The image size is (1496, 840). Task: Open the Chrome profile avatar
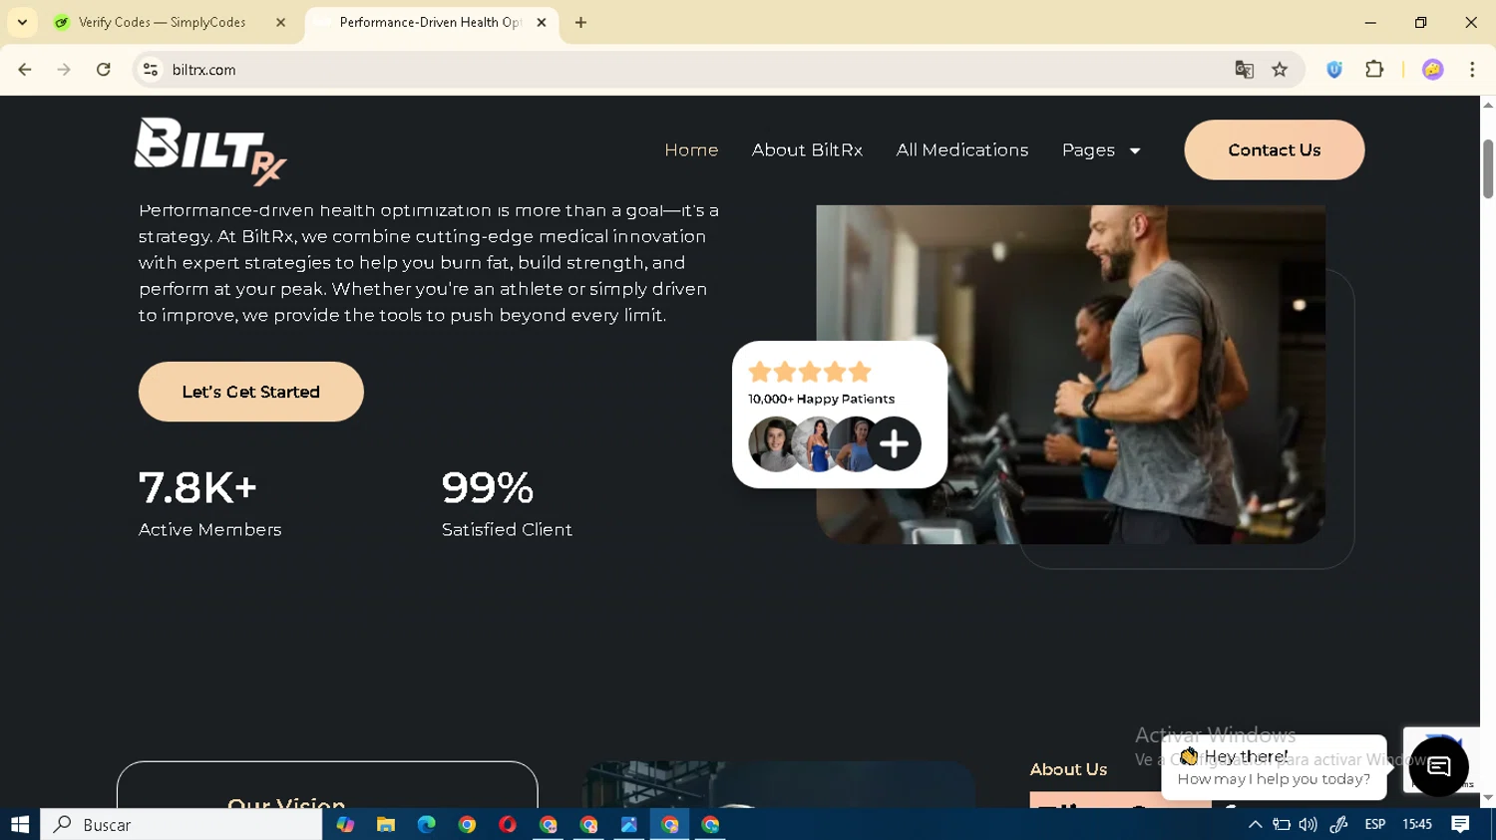[1433, 70]
